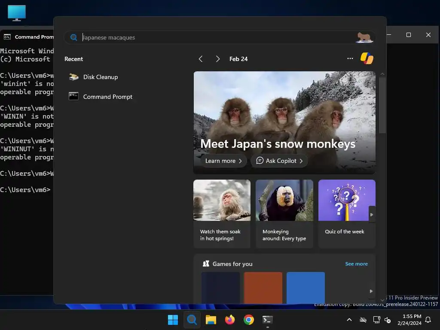
Task: Launch Firefox from the taskbar
Action: click(230, 320)
